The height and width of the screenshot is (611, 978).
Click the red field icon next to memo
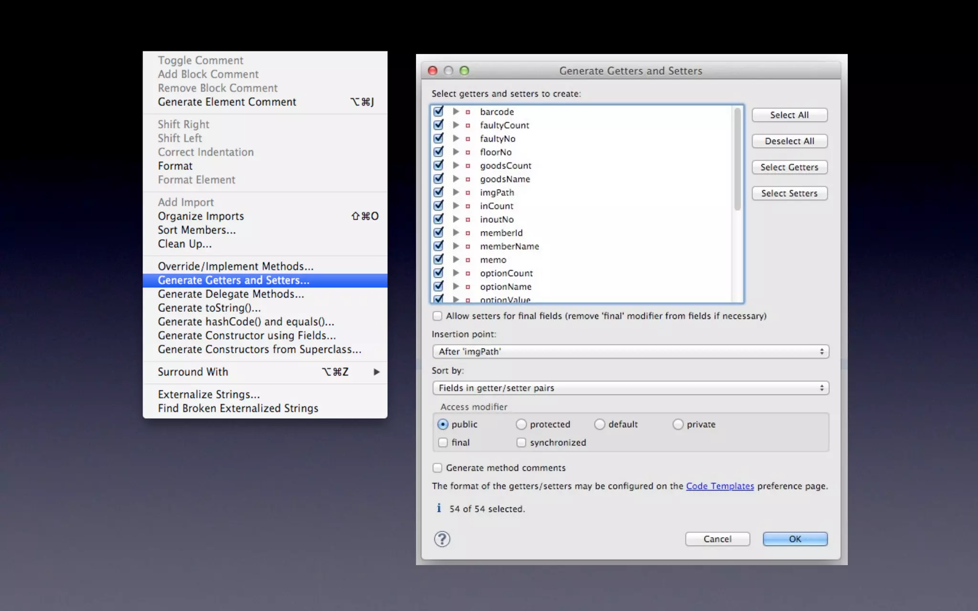click(468, 260)
